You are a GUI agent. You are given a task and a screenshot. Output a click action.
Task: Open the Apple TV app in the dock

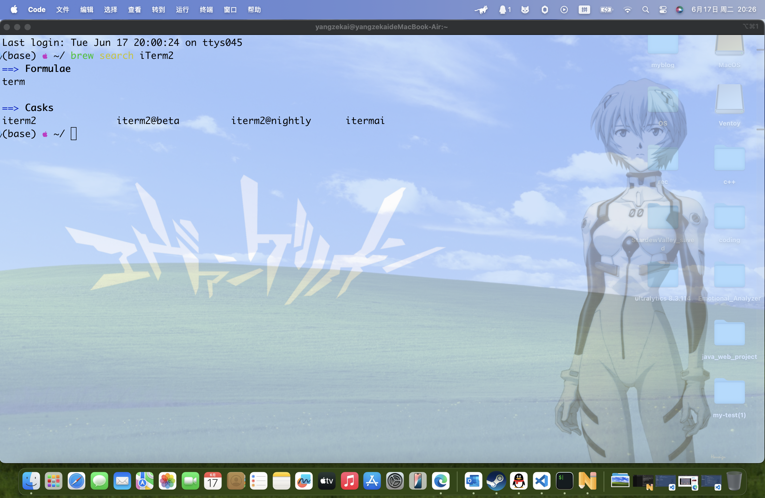(x=327, y=481)
